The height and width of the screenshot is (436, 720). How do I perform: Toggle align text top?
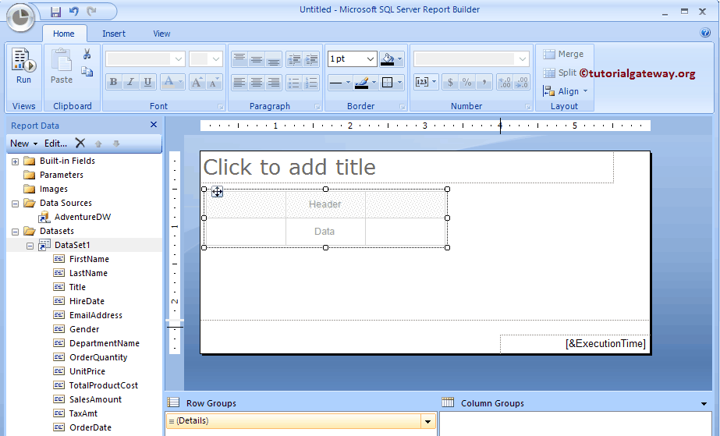point(239,58)
